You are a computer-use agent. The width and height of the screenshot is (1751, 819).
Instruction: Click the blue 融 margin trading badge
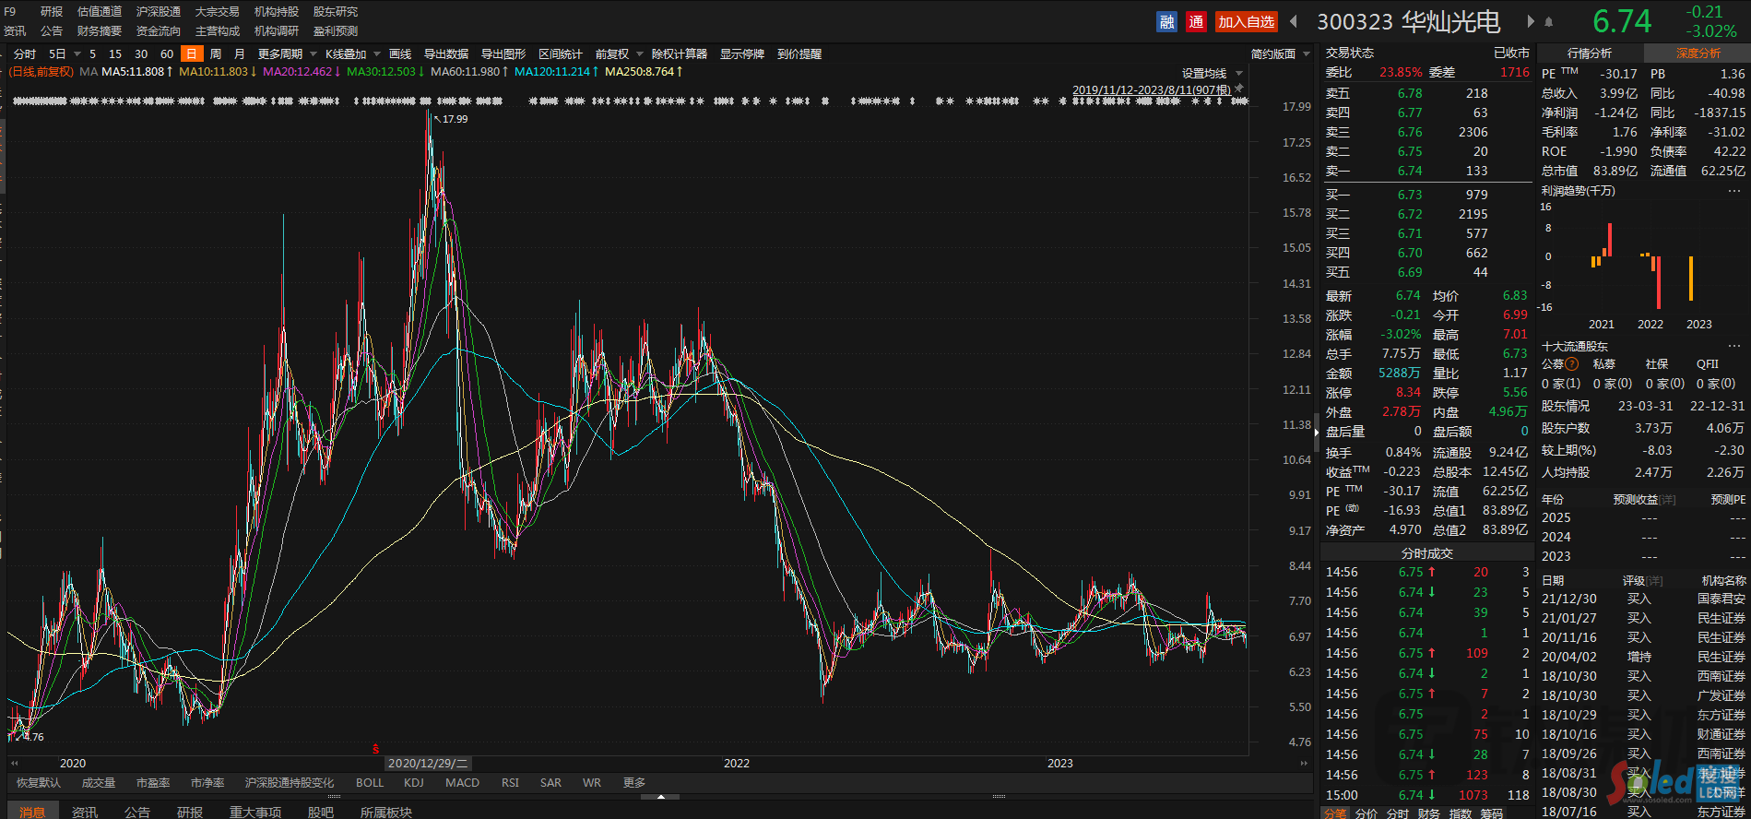(1166, 22)
